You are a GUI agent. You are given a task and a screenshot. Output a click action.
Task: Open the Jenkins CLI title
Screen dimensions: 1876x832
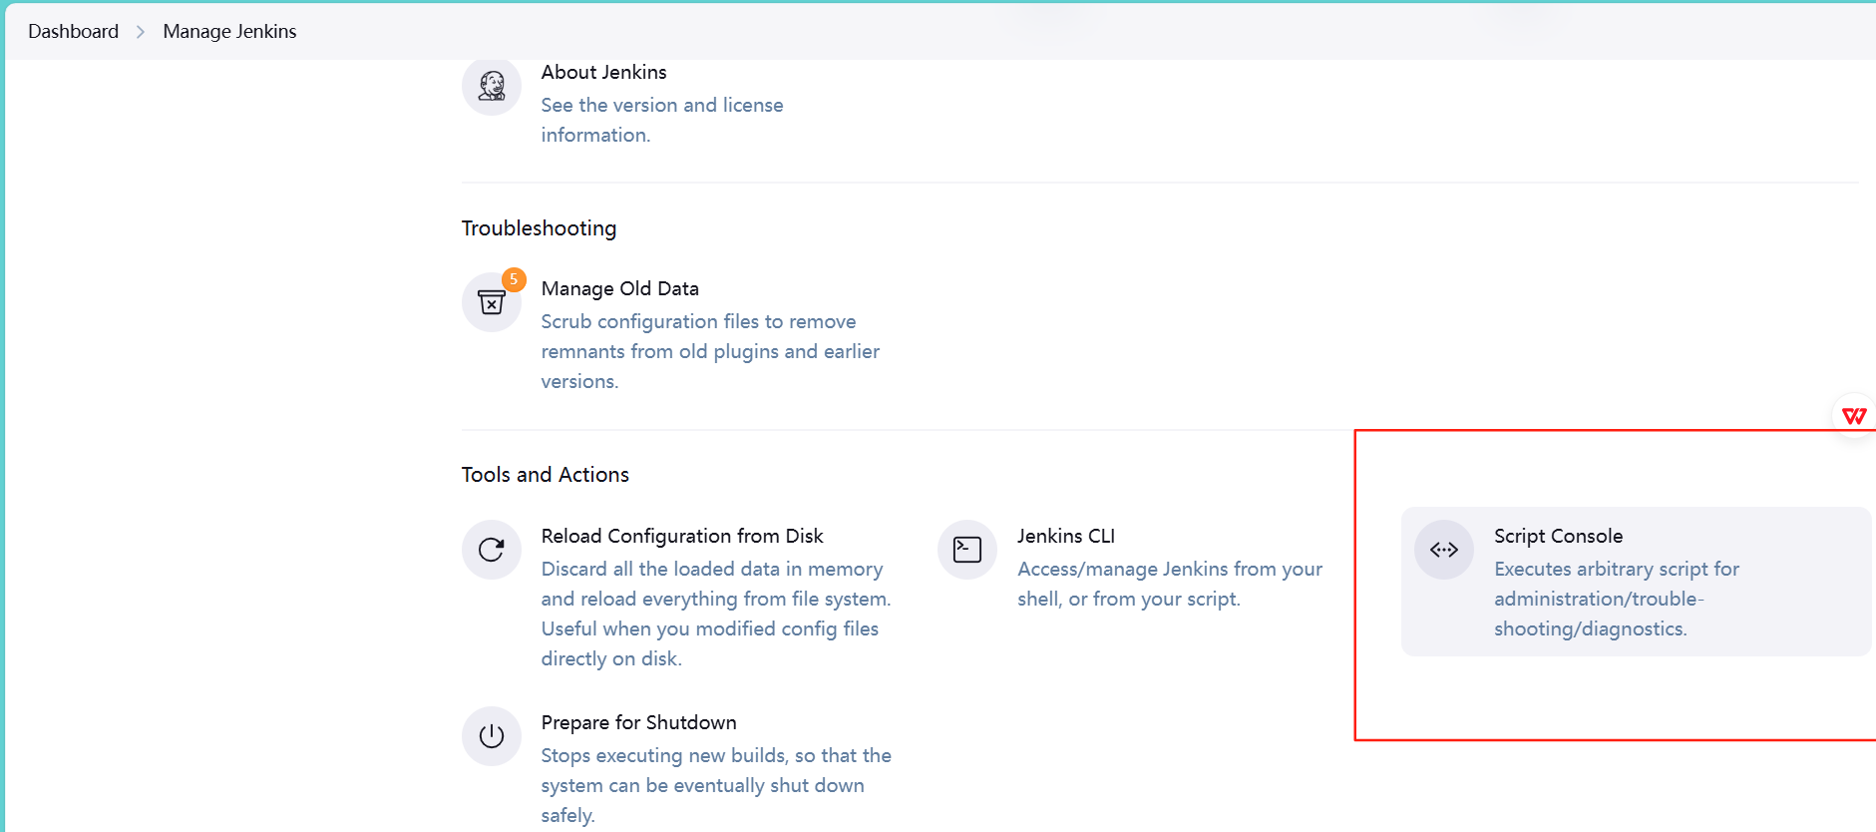[1066, 536]
